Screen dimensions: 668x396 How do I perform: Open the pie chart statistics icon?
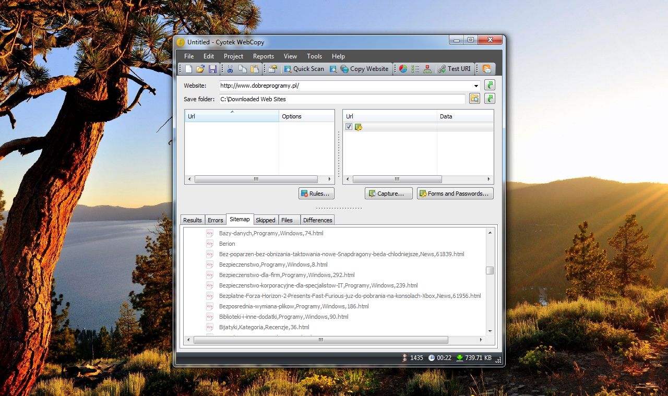pyautogui.click(x=402, y=68)
